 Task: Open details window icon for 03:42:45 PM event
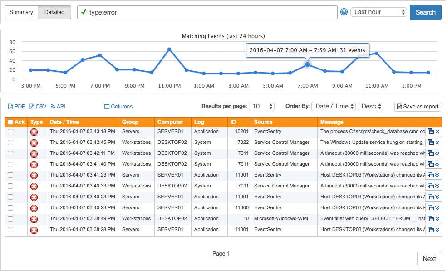pos(431,143)
